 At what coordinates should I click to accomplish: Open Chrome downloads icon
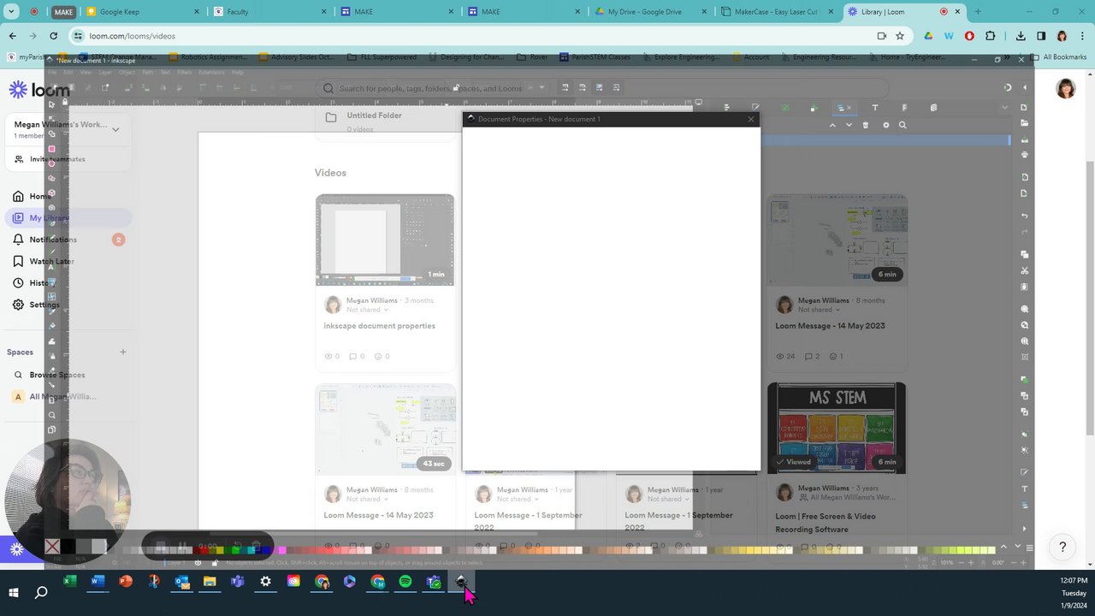[1021, 36]
